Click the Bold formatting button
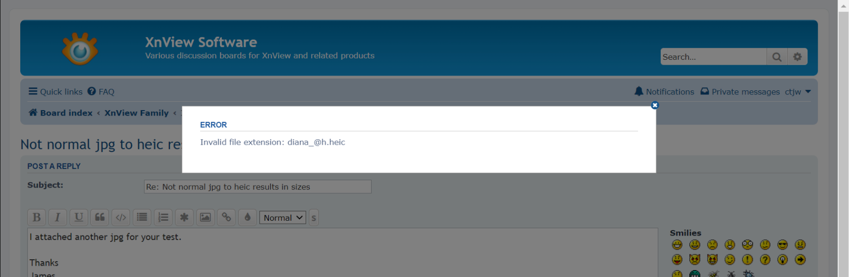The height and width of the screenshot is (277, 849). (x=37, y=217)
